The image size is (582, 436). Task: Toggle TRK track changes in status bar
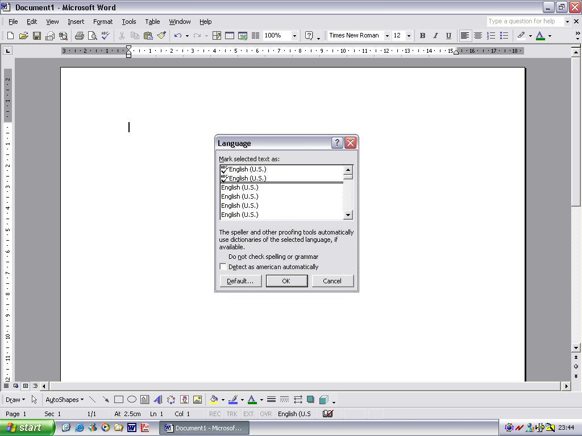tap(232, 414)
